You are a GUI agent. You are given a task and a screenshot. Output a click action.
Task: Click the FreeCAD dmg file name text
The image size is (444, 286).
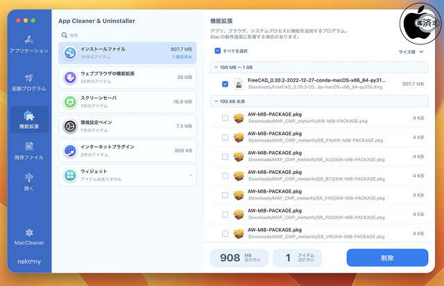click(x=316, y=80)
